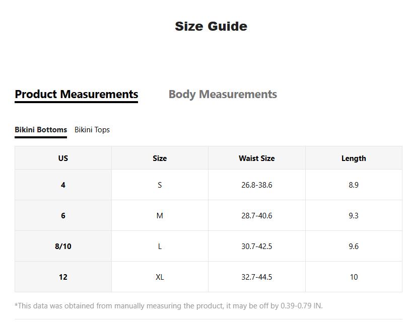Click the M size cell
The height and width of the screenshot is (329, 409).
pyautogui.click(x=160, y=216)
